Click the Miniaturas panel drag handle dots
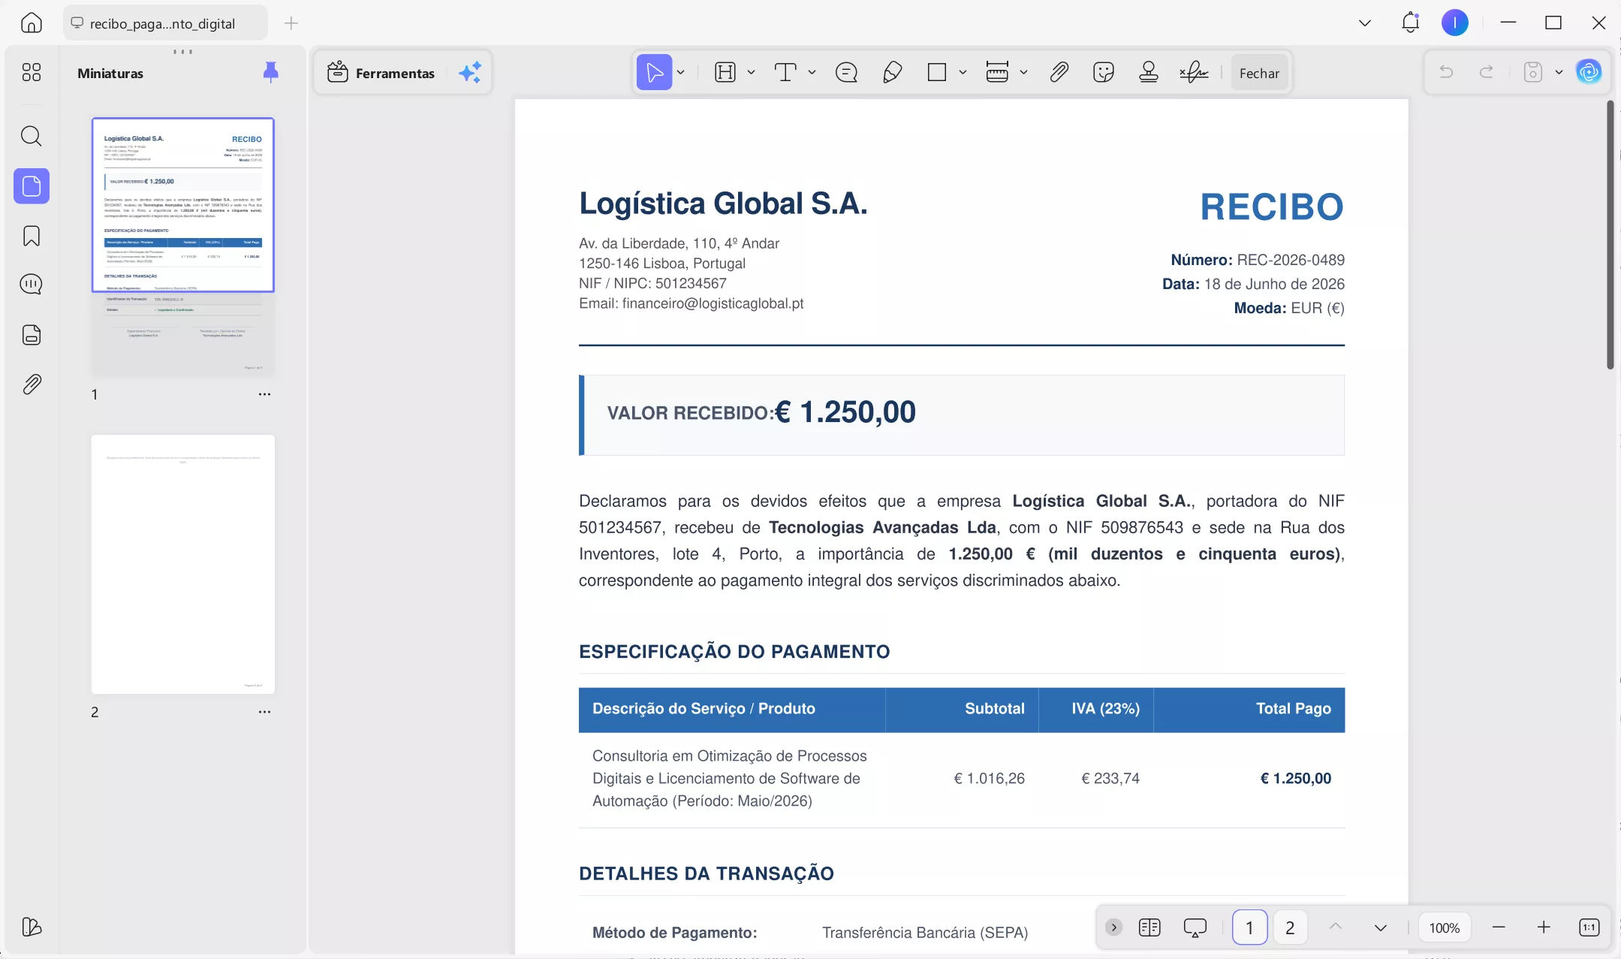Image resolution: width=1621 pixels, height=959 pixels. [182, 52]
